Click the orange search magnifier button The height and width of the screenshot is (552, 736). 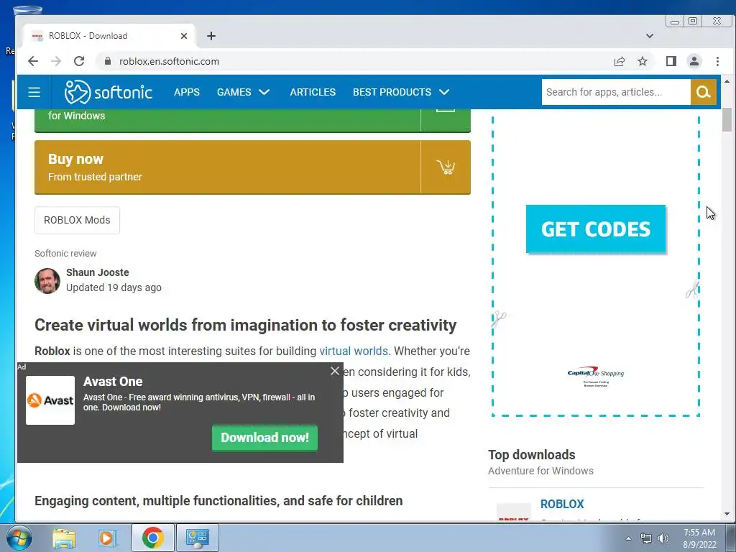click(x=703, y=92)
